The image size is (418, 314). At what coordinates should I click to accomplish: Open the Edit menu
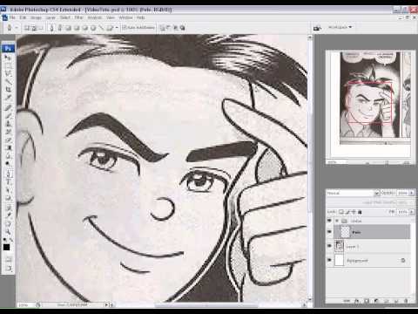point(23,17)
